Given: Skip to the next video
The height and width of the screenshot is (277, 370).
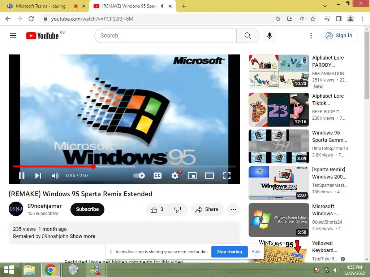Looking at the screenshot, I should click(38, 176).
